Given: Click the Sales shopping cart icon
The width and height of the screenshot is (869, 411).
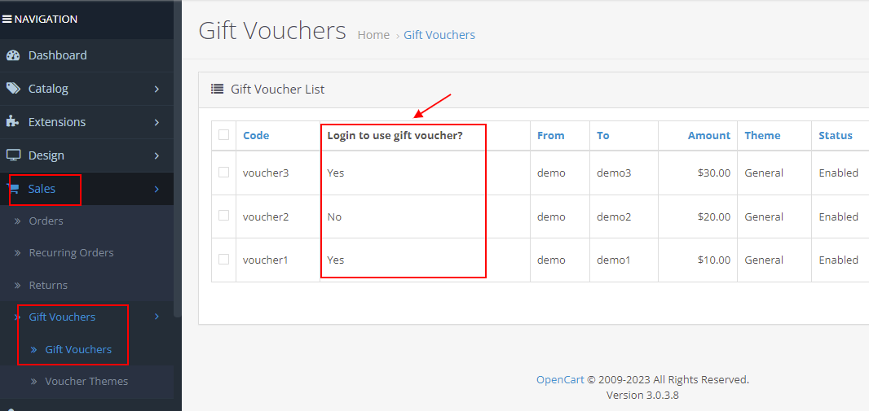Looking at the screenshot, I should 14,189.
